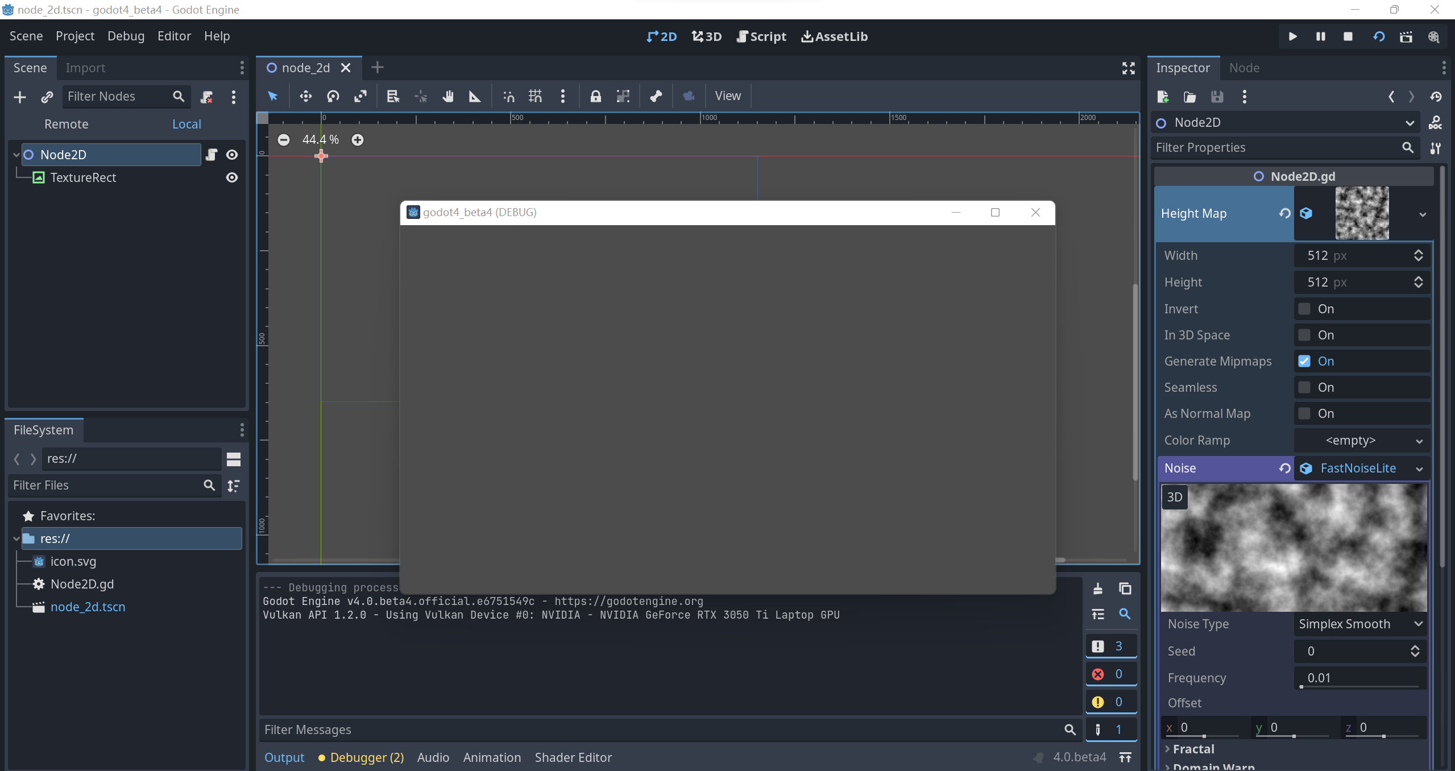Copy the output log selection
The image size is (1455, 771).
[x=1125, y=588]
